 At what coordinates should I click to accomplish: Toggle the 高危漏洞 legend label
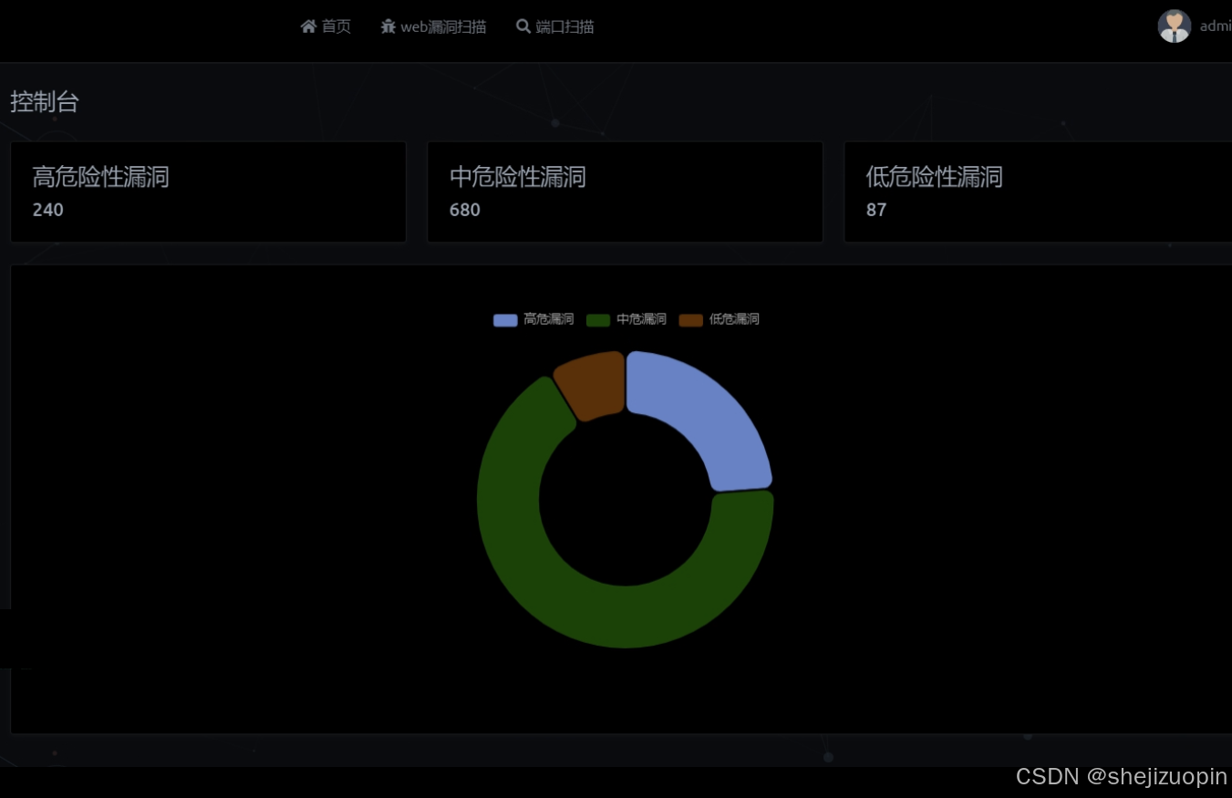click(548, 319)
